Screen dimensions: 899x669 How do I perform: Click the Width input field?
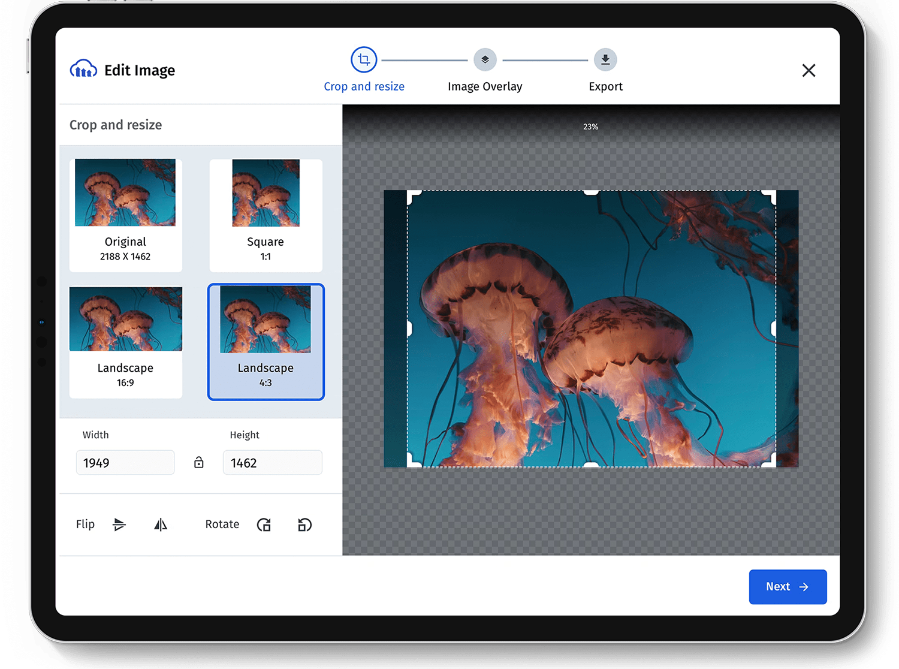click(x=125, y=463)
